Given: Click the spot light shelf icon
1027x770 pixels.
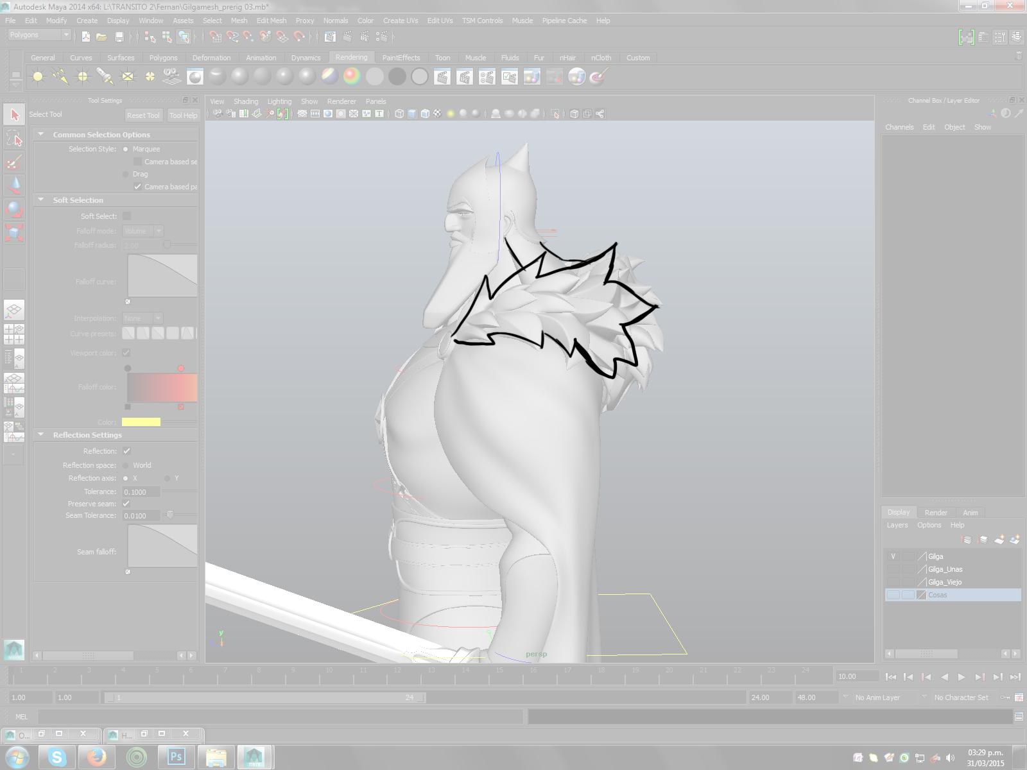Looking at the screenshot, I should pyautogui.click(x=105, y=77).
